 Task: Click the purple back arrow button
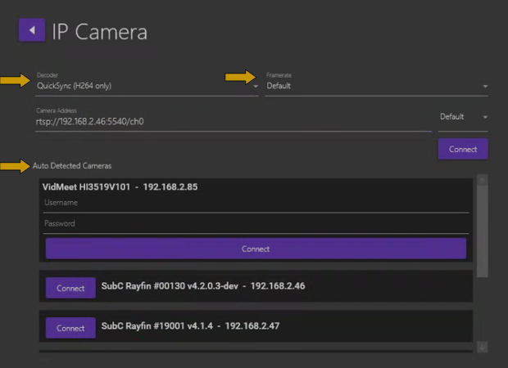(x=31, y=30)
